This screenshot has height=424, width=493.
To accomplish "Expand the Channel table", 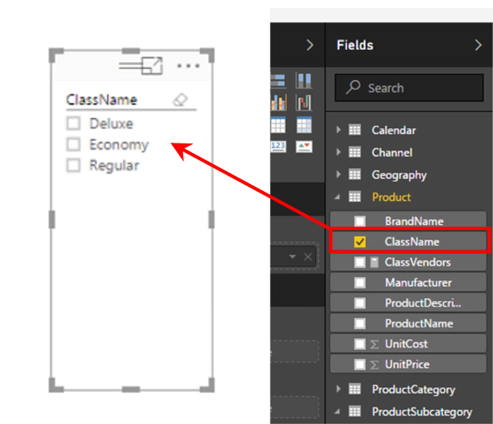I will tap(338, 152).
